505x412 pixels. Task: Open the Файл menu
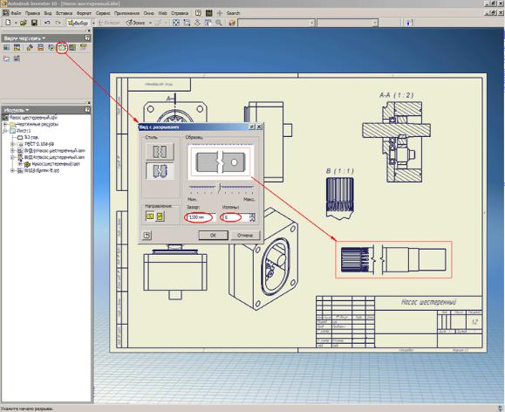tap(16, 13)
